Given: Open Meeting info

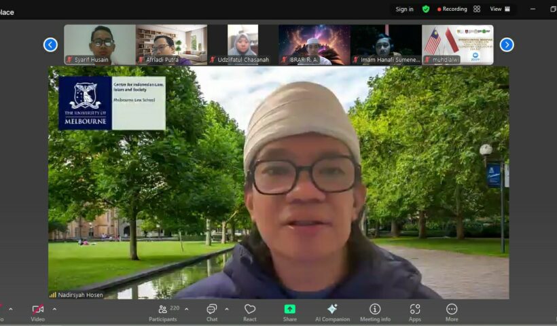Looking at the screenshot, I should coord(375,310).
